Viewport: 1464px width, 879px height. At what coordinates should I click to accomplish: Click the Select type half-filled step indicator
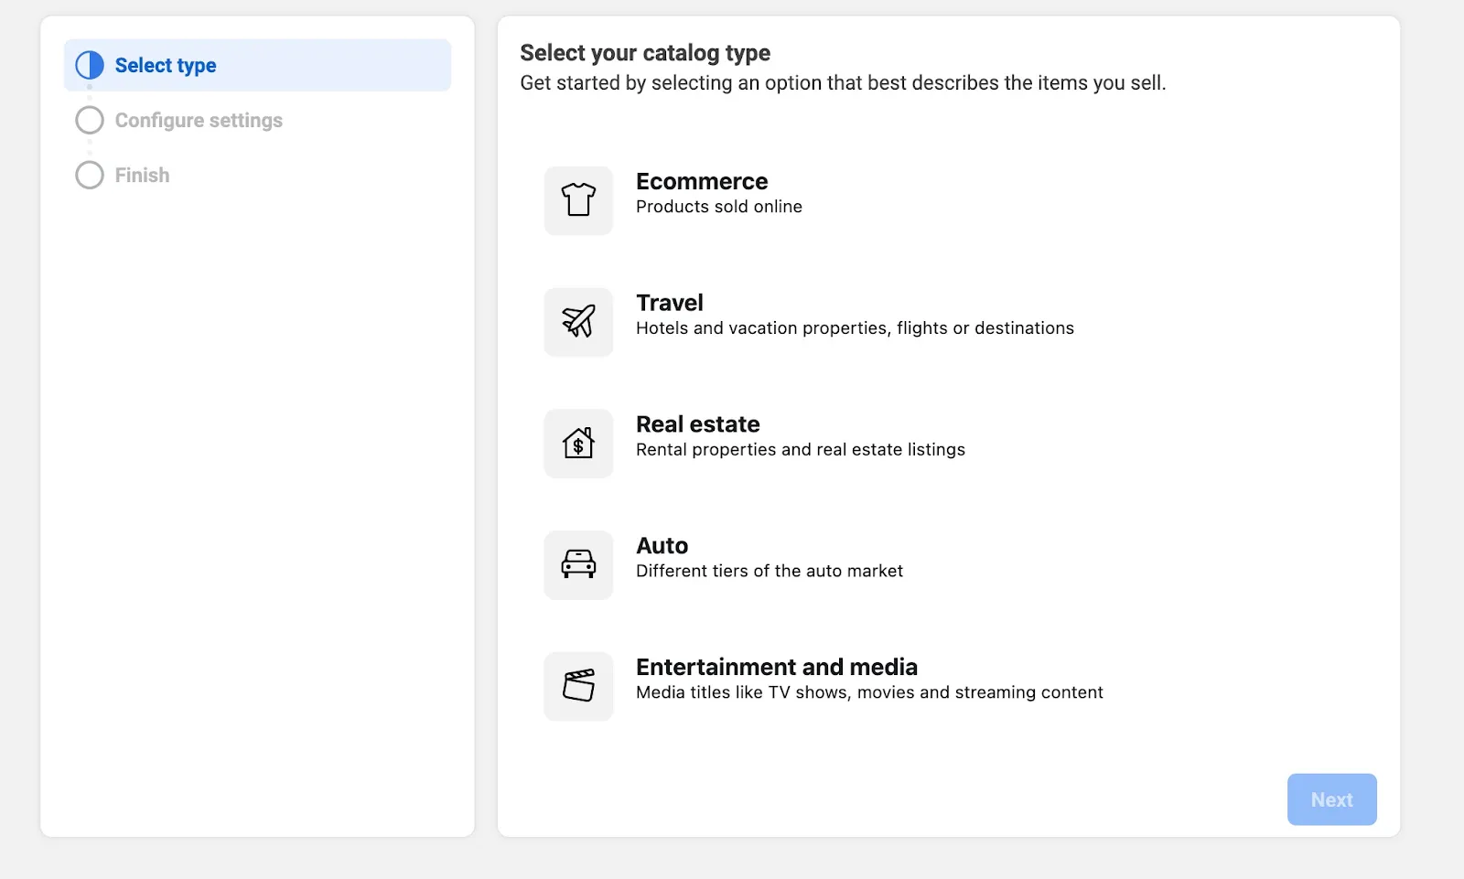[x=90, y=65]
